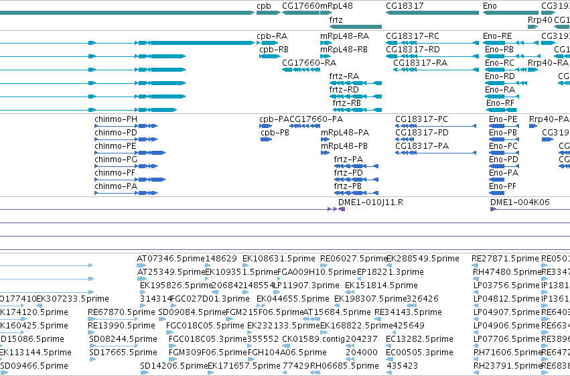This screenshot has width=570, height=376.
Task: Click the Rrp40-PA CDS label
Action: pos(549,119)
